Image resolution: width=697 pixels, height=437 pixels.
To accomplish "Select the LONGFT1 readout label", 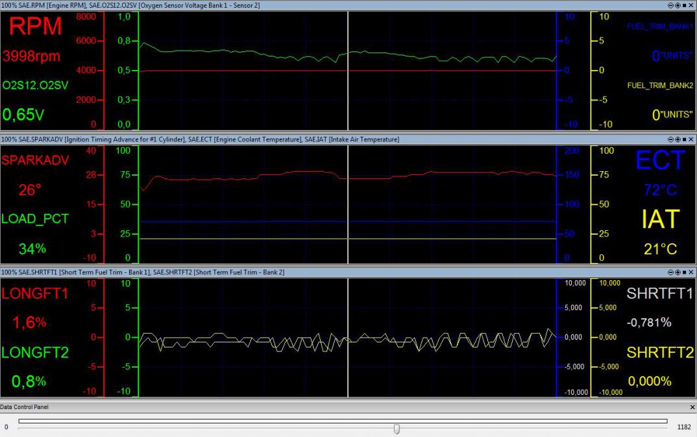I will pos(34,294).
